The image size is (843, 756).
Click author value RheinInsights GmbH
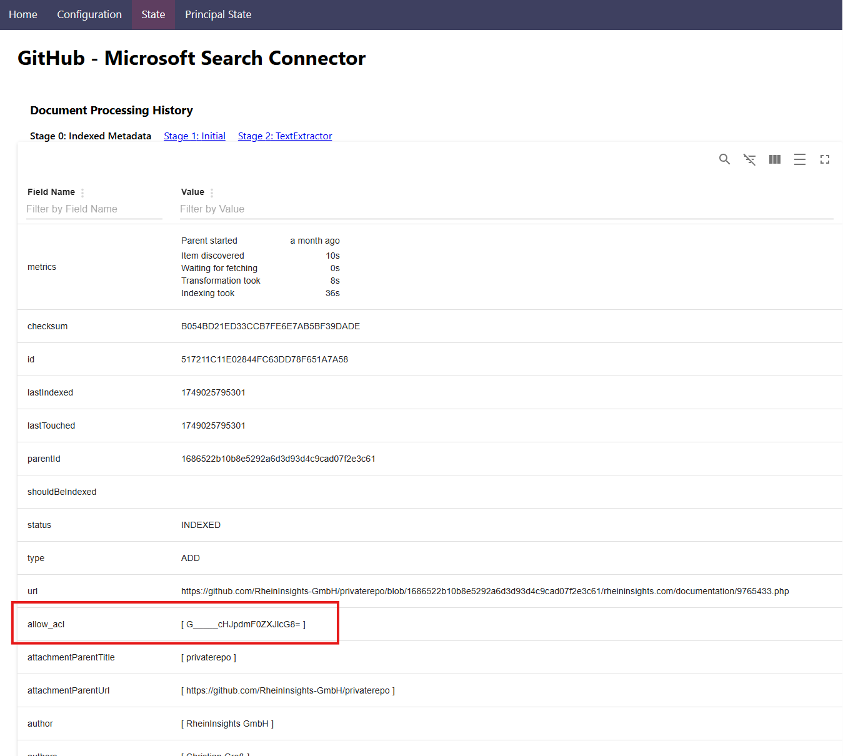(x=227, y=724)
